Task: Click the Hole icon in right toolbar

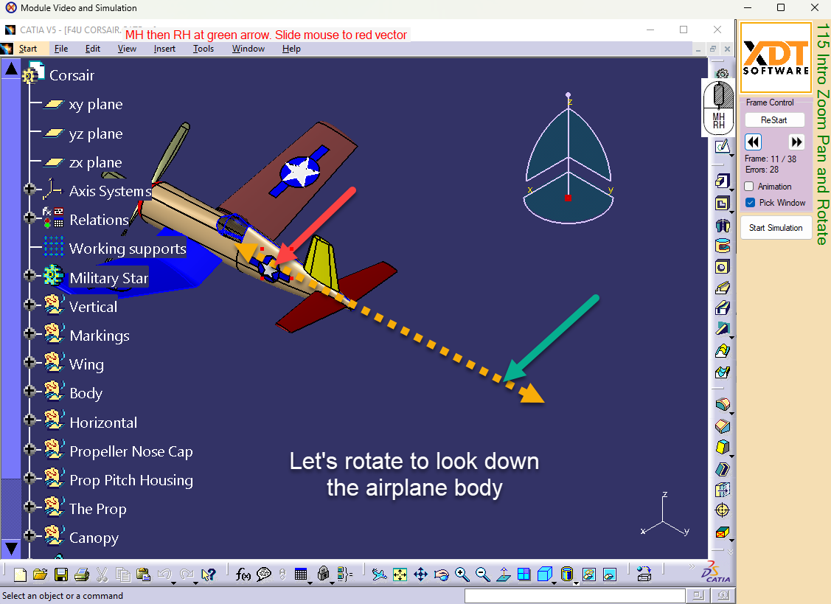Action: [x=723, y=266]
